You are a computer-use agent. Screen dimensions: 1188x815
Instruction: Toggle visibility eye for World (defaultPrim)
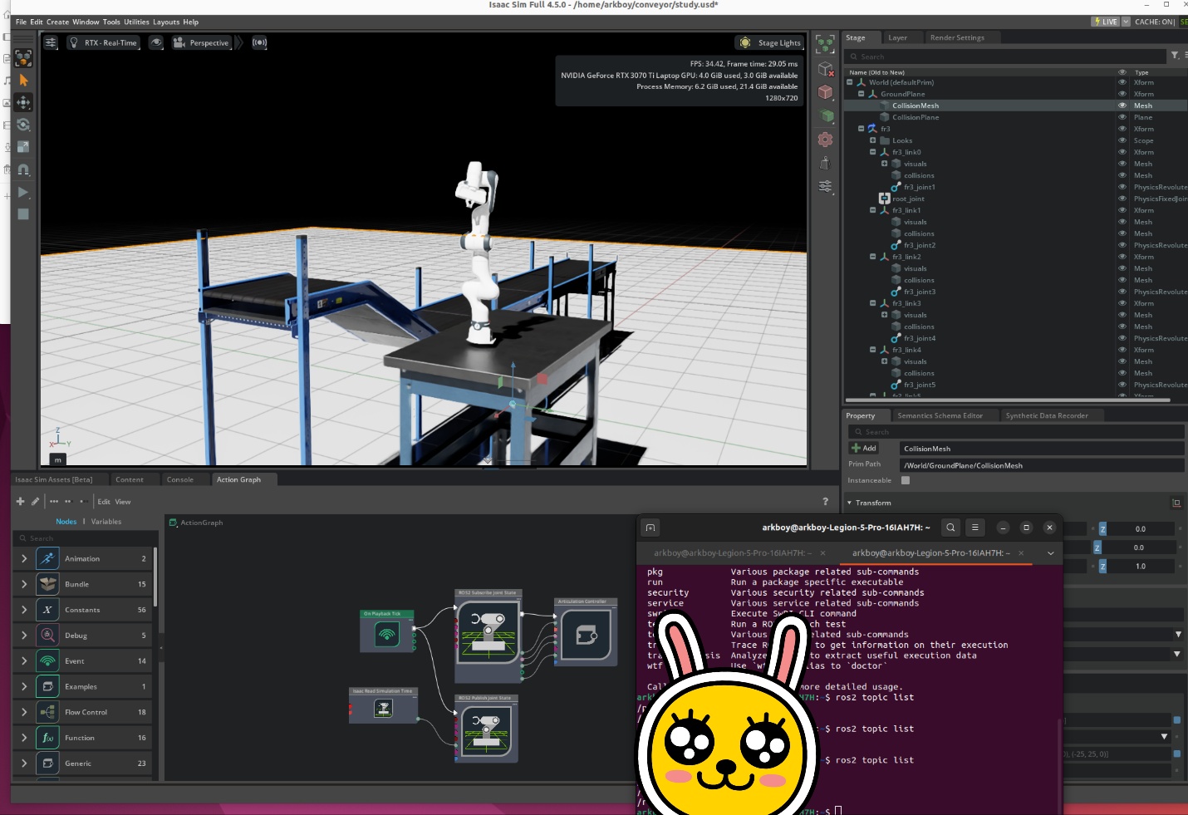[1122, 82]
